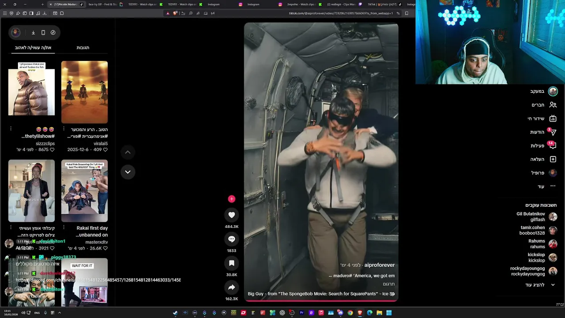The image size is (565, 318).
Task: Click the phone app icon in TikTok header
Action: [43, 32]
